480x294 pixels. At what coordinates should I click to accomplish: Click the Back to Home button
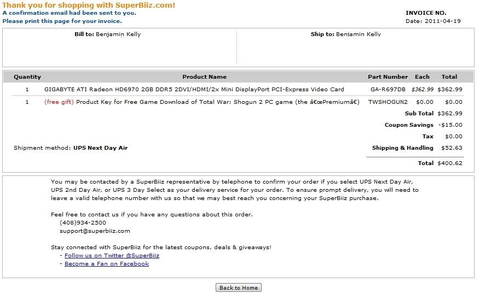tap(239, 287)
